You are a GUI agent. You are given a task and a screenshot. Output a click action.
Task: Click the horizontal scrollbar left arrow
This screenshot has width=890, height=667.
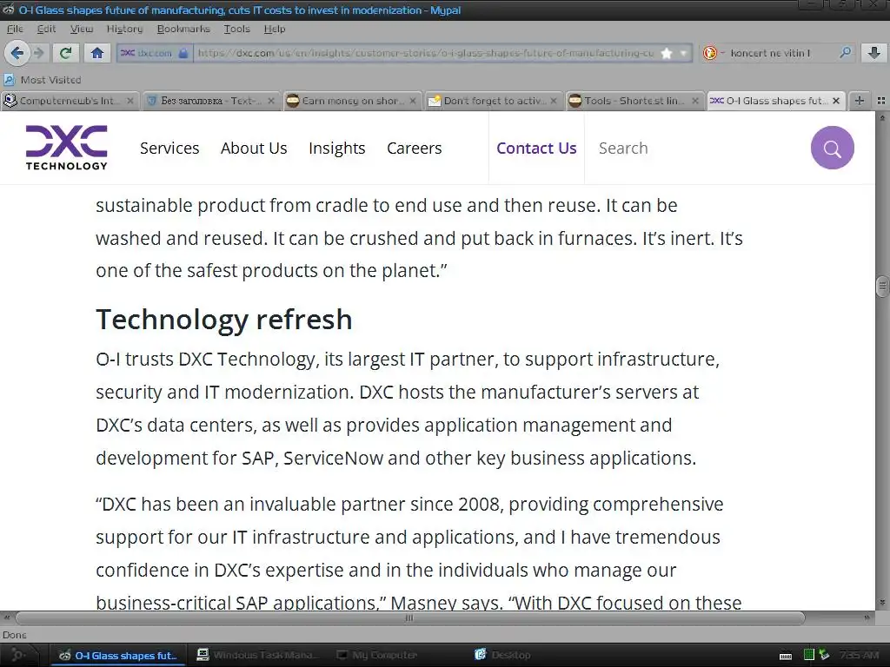[x=7, y=618]
